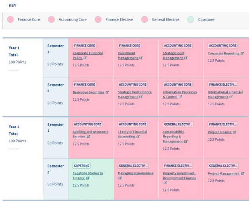Click the General Elective key swatch
This screenshot has height=201, width=250.
(x=145, y=19)
